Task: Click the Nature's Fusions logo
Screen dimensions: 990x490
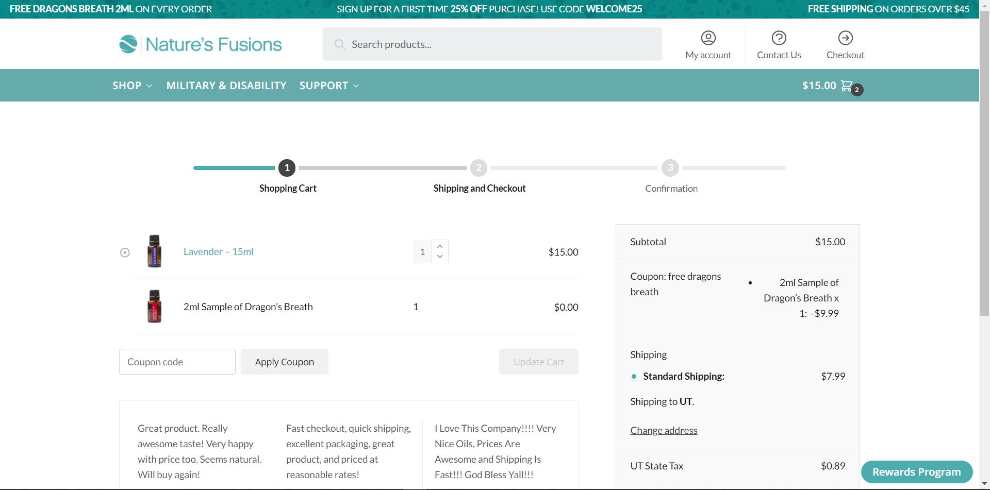Action: [200, 44]
